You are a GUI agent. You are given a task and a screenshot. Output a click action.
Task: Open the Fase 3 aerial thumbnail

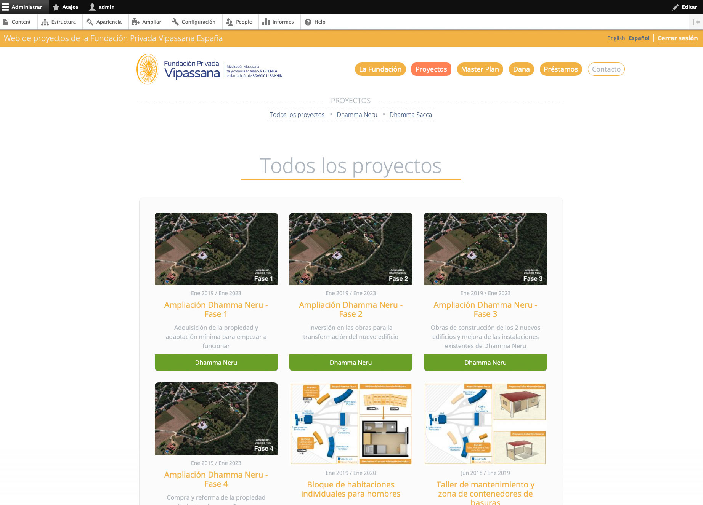click(485, 249)
